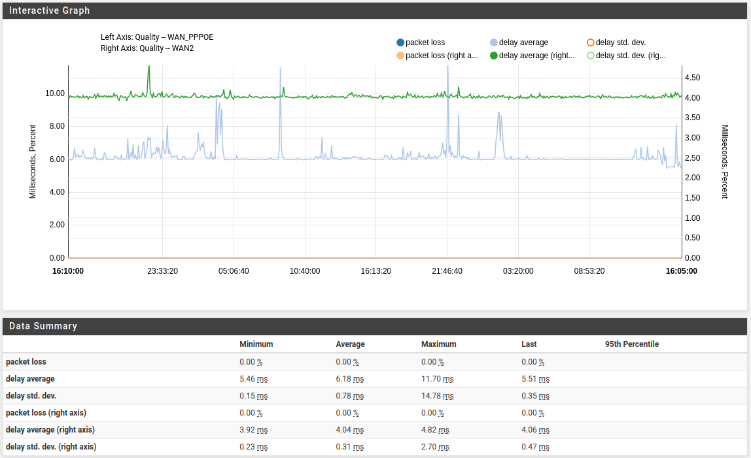Click the Maximum column header
The height and width of the screenshot is (458, 751).
click(439, 344)
